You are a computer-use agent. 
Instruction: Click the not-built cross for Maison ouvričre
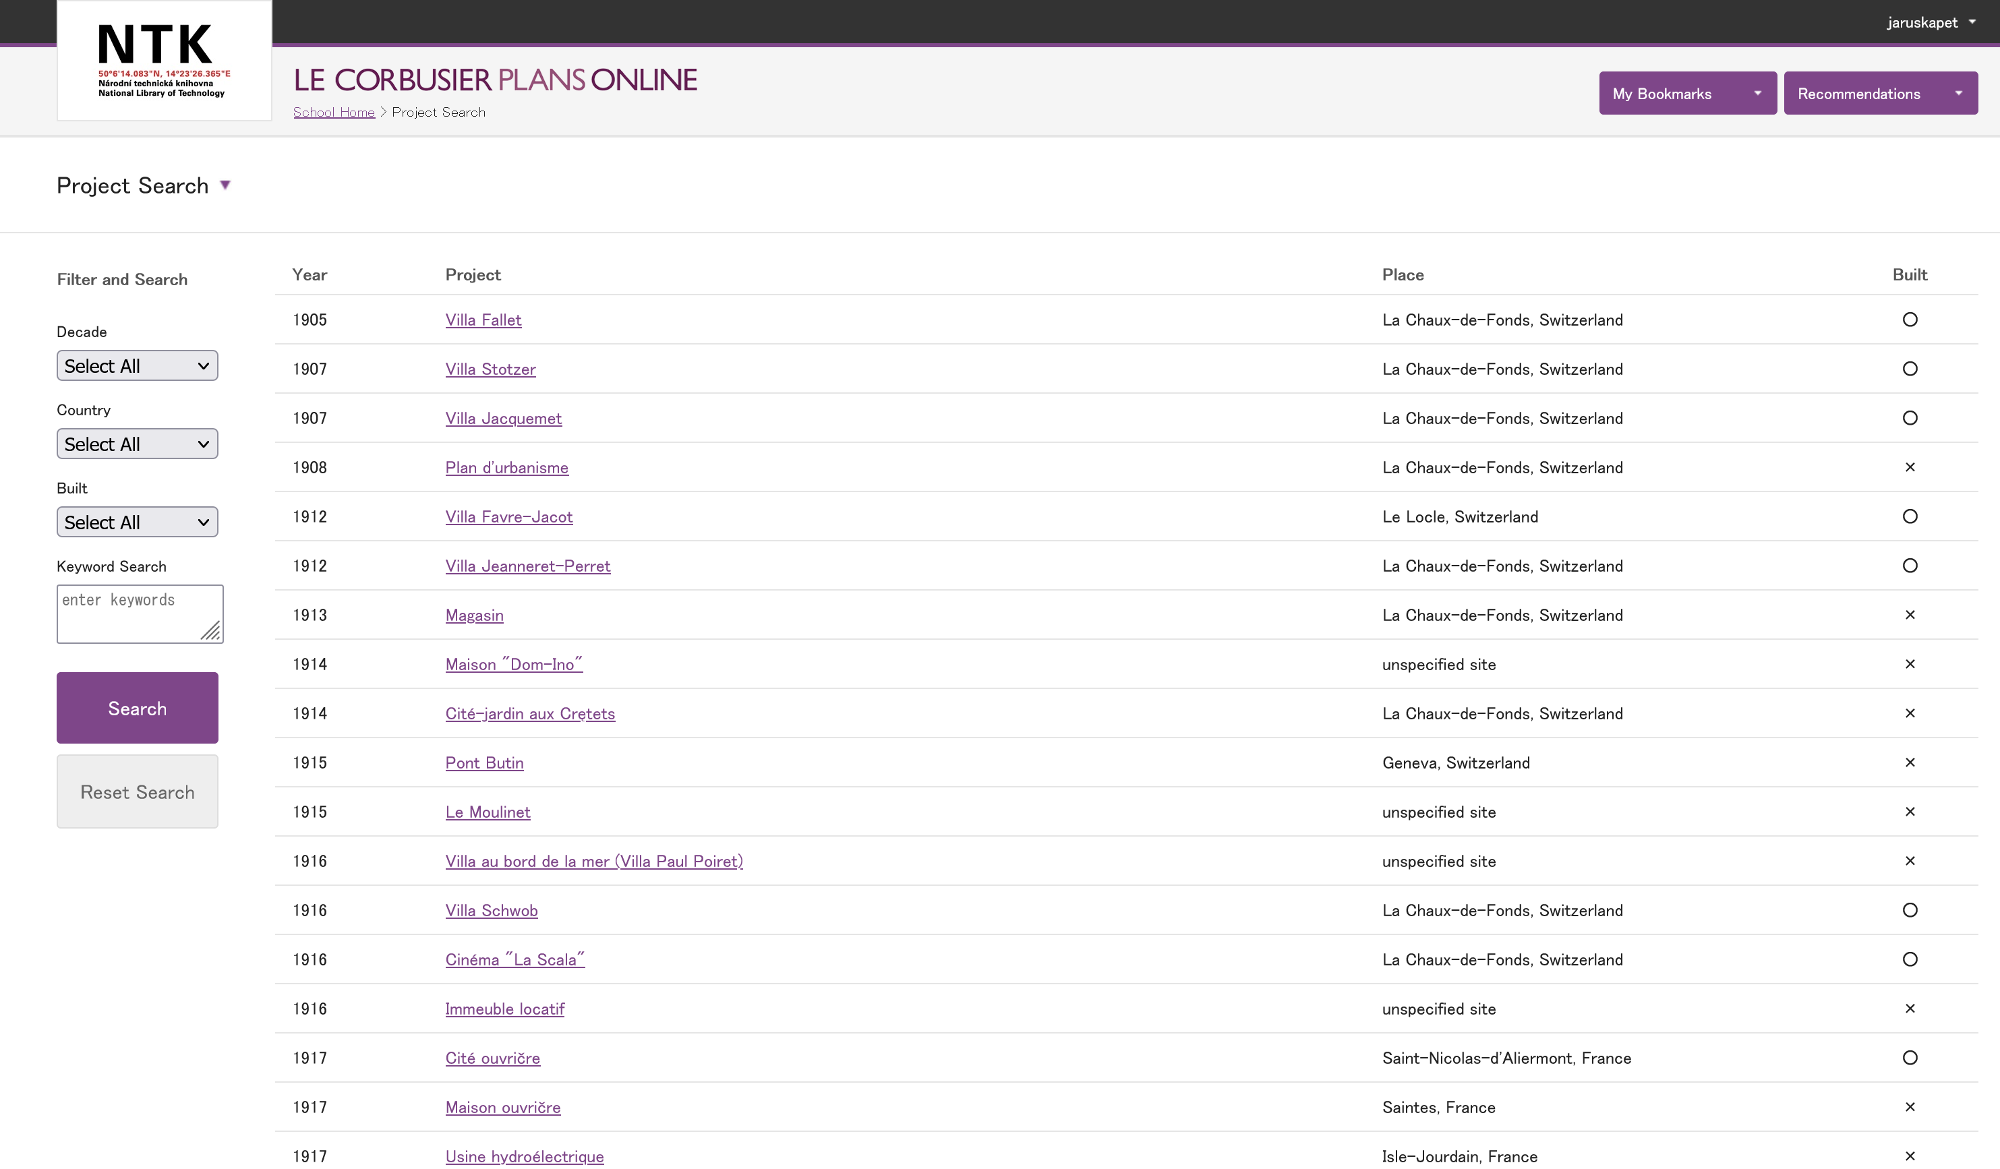pos(1910,1107)
